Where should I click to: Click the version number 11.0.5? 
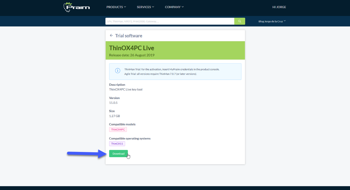click(x=113, y=103)
